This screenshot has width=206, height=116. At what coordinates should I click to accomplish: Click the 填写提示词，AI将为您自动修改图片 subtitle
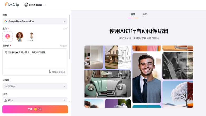point(139,38)
